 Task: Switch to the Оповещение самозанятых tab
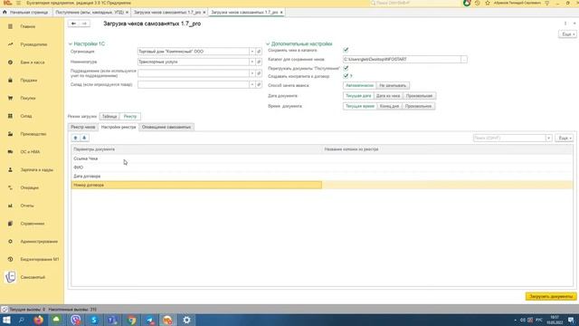tap(166, 127)
